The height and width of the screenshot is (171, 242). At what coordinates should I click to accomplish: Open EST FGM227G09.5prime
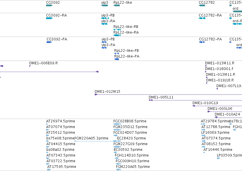tap(131, 144)
